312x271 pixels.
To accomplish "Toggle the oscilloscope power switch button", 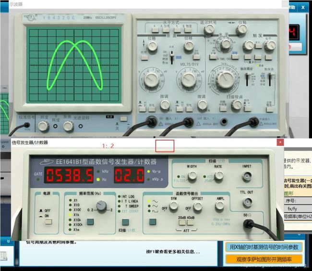I will coord(123,119).
